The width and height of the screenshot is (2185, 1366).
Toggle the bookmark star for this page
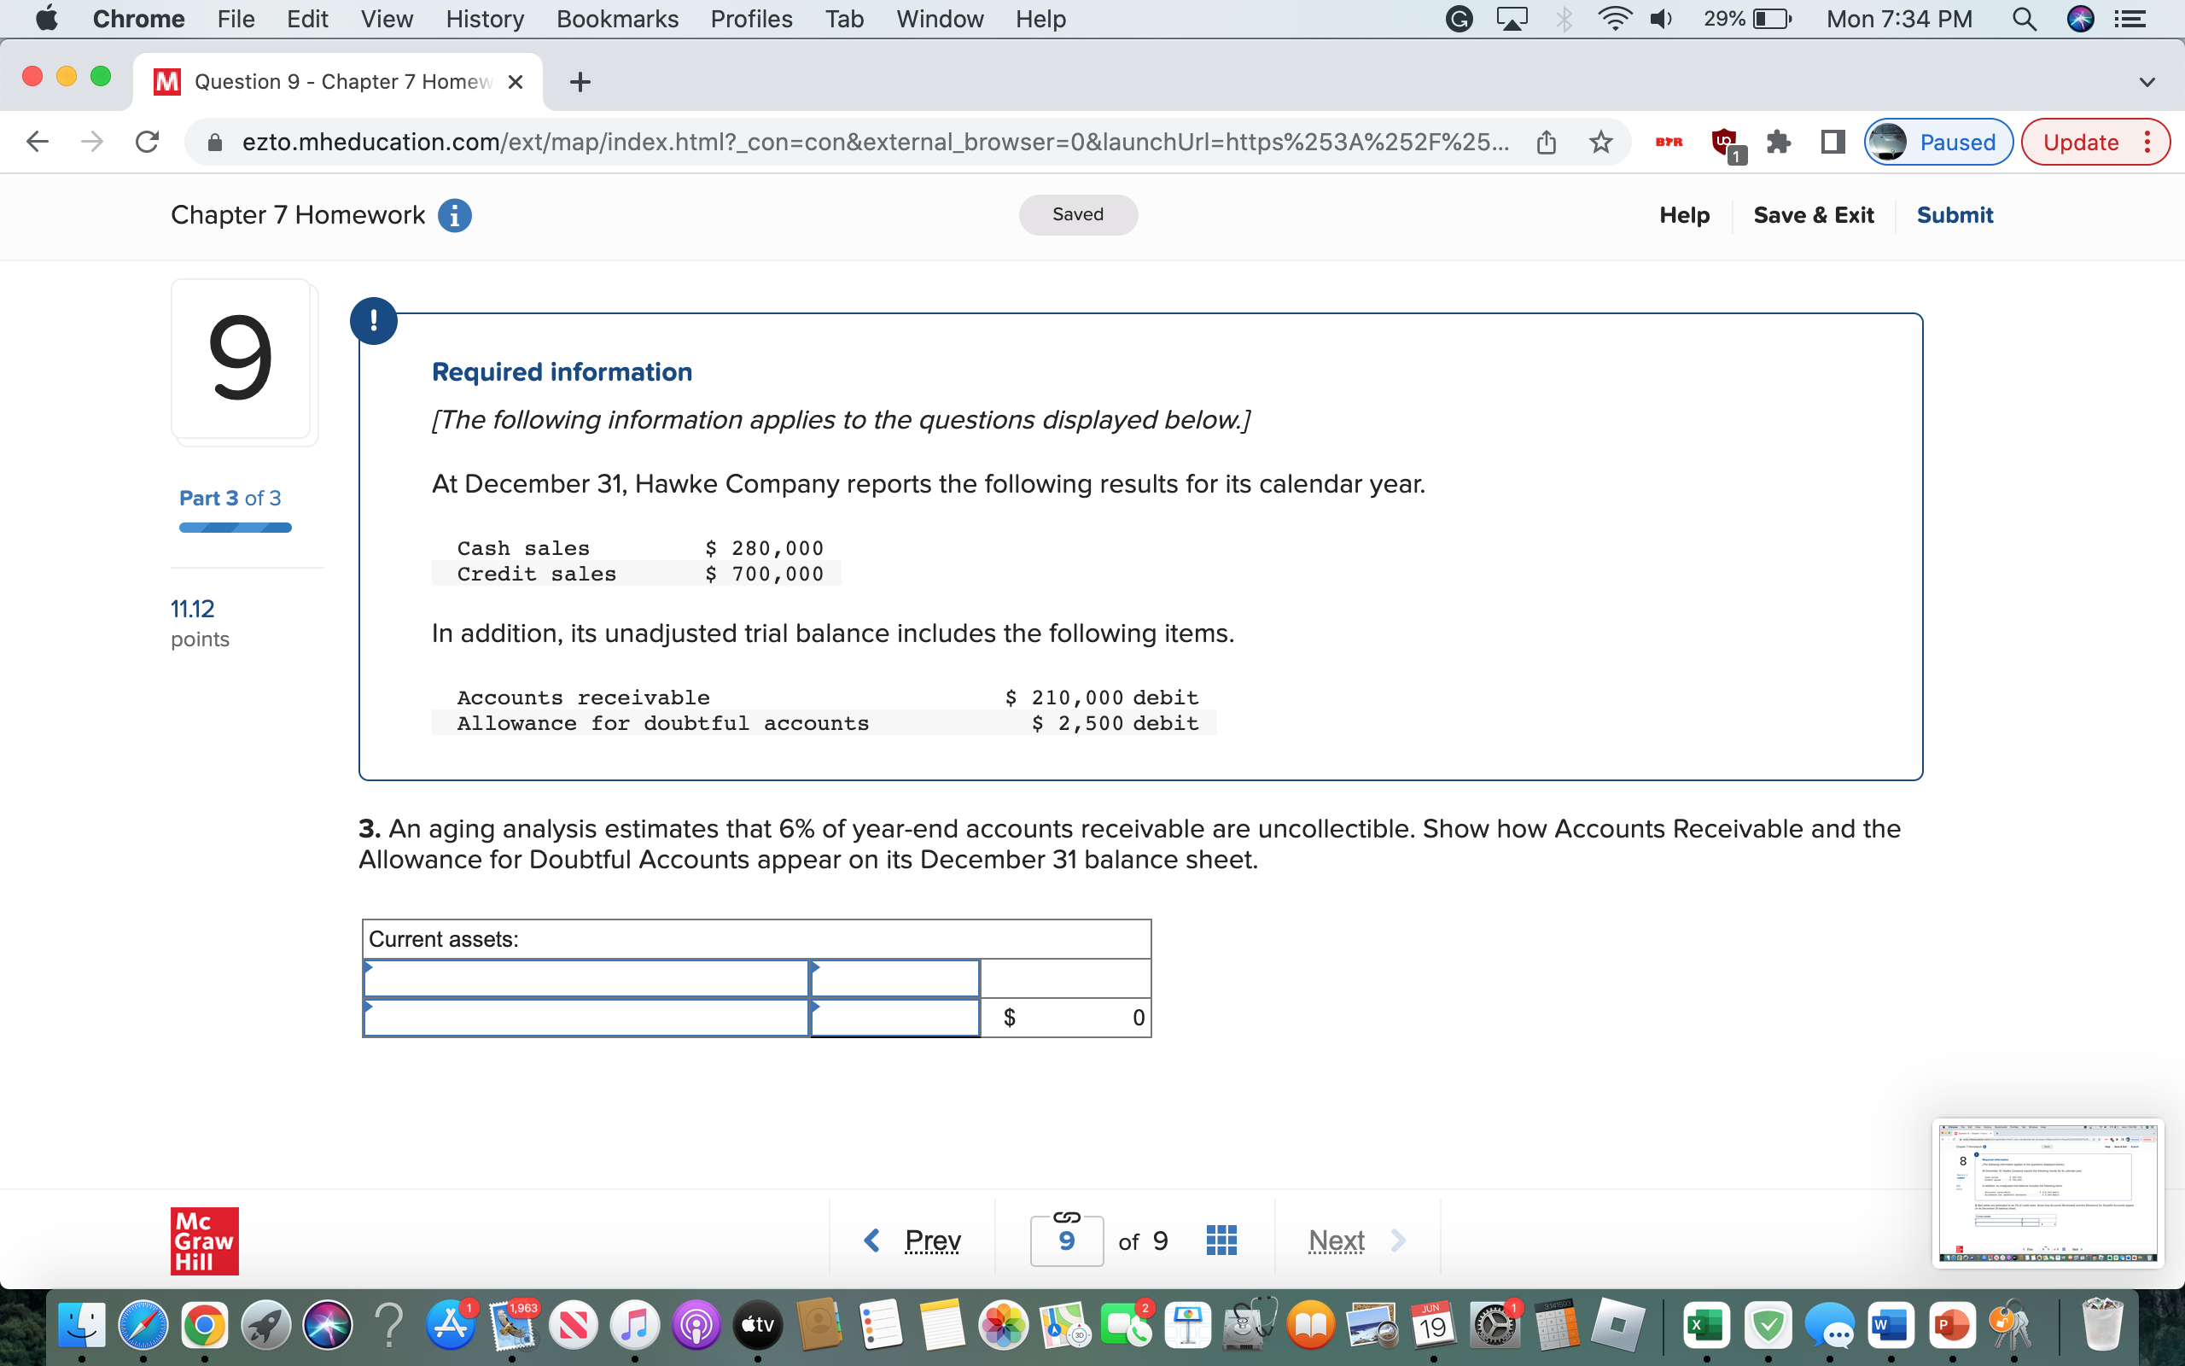[1602, 141]
